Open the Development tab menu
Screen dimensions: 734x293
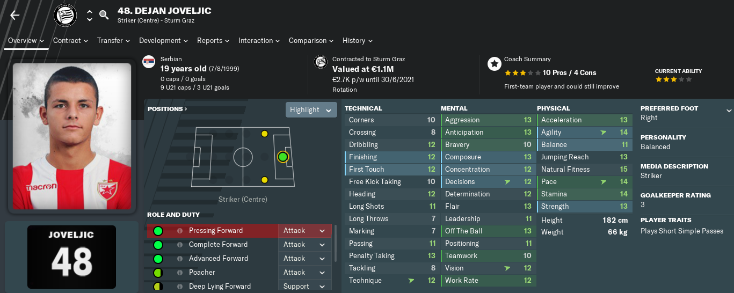163,41
